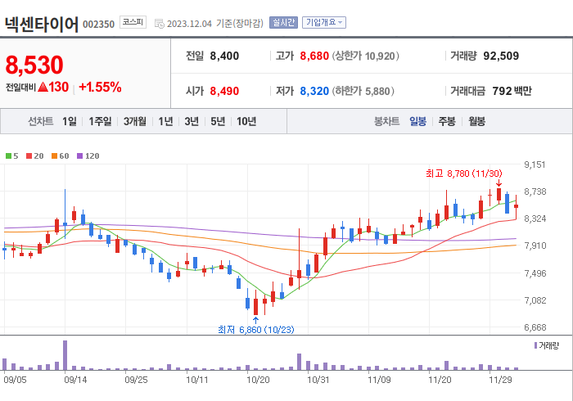Image resolution: width=573 pixels, height=401 pixels.
Task: Click the purple 120-day moving average swatch
Action: point(79,156)
